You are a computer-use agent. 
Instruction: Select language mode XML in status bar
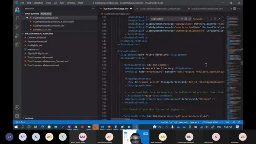tap(228, 122)
